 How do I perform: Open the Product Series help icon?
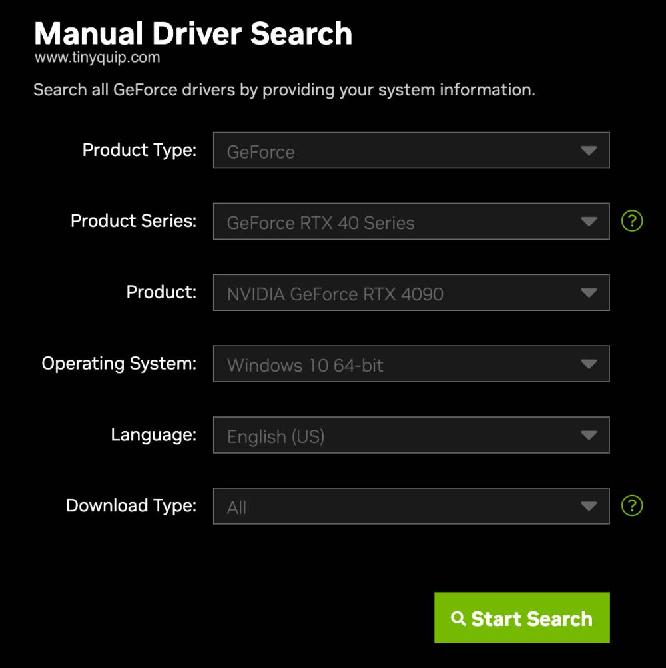632,221
